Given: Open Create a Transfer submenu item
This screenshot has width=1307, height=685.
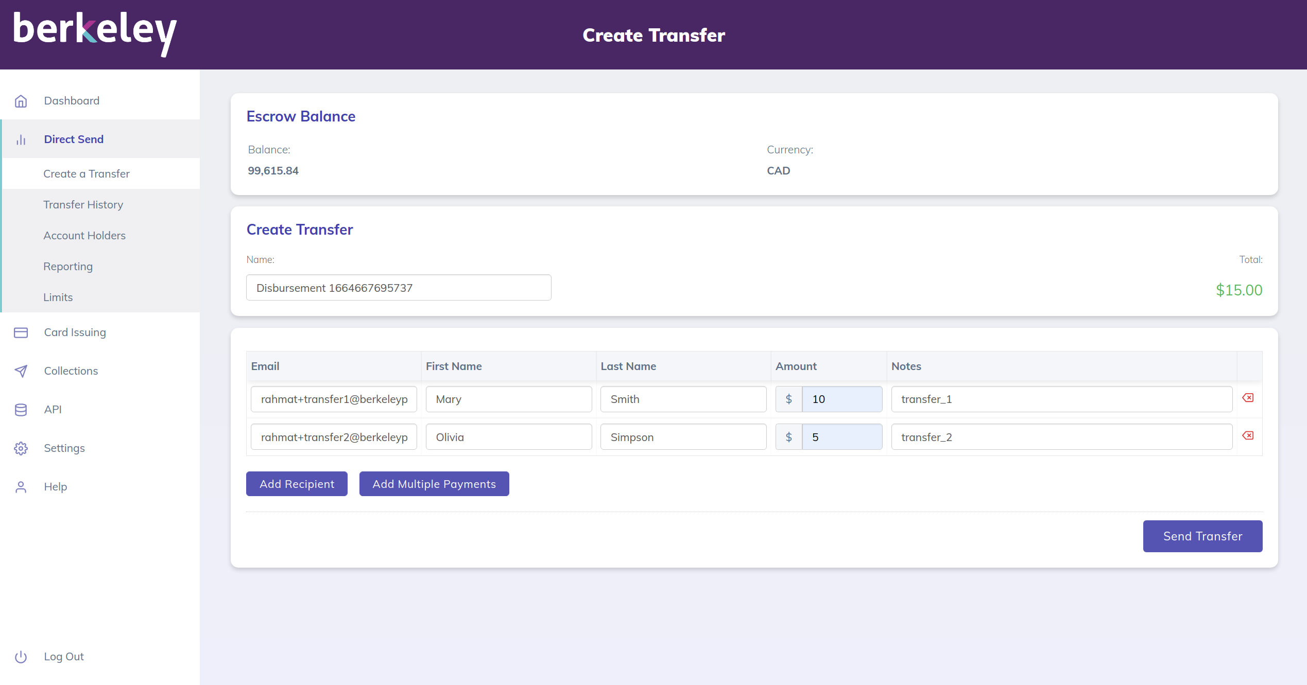Looking at the screenshot, I should pyautogui.click(x=101, y=173).
